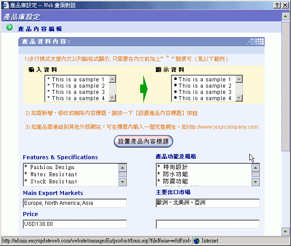Viewport: 291px width, 246px height.
Task: Click inside the English Features & Specifications textarea
Action: (70, 174)
